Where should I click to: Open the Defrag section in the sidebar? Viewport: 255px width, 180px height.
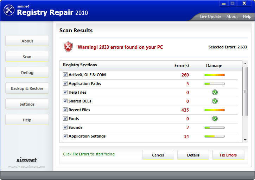[x=27, y=72]
